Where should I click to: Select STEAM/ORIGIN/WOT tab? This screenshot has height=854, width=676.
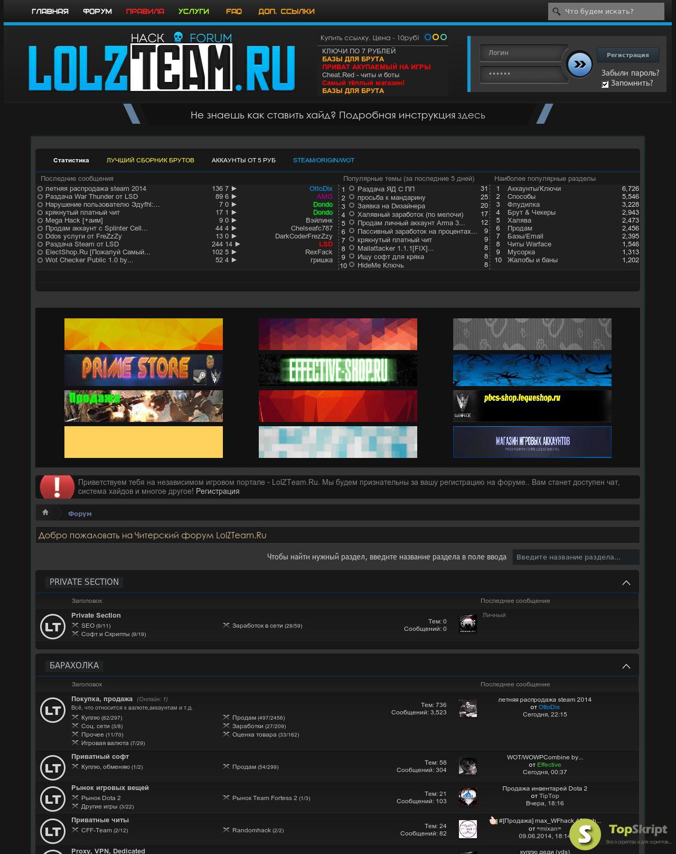pyautogui.click(x=324, y=160)
